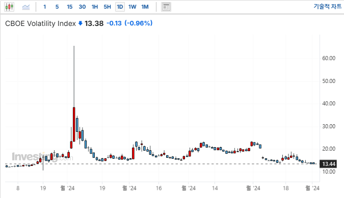The image size is (344, 198).
Task: Click the date label 18 on time axis
Action: click(285, 188)
